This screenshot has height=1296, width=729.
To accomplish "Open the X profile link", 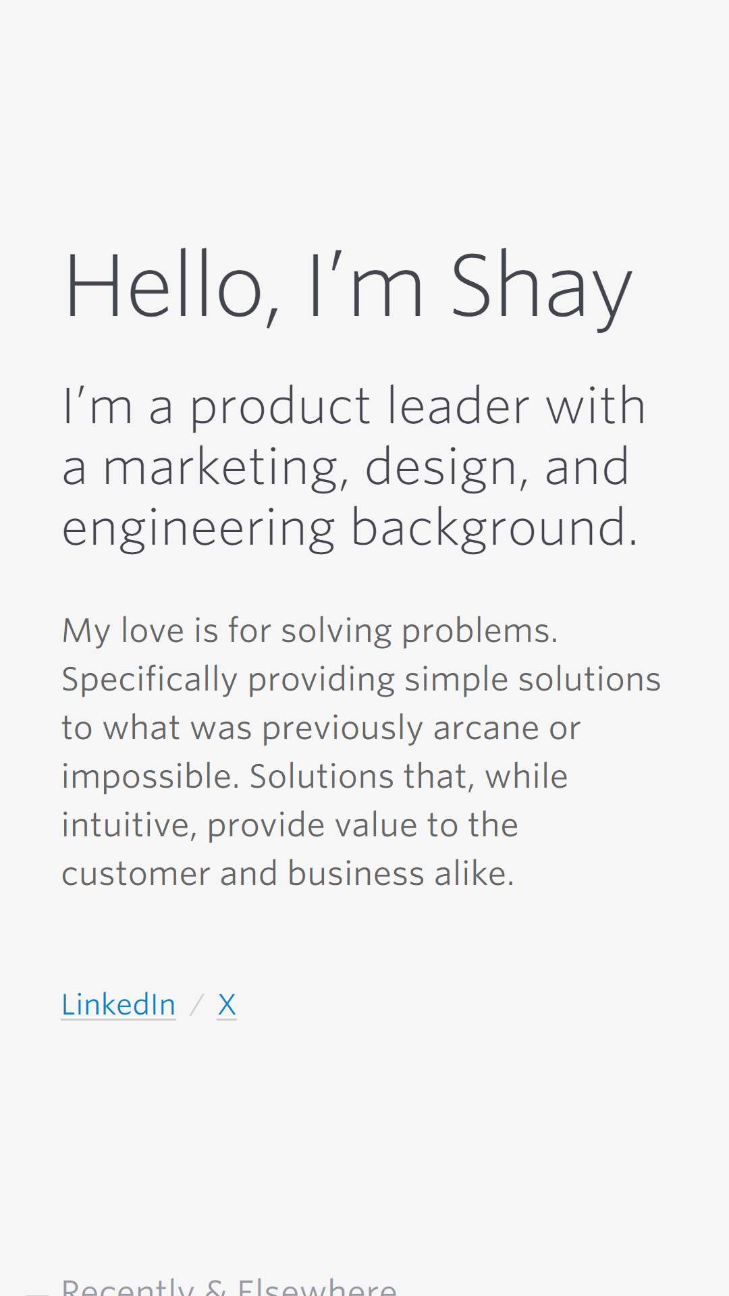I will pyautogui.click(x=227, y=1004).
